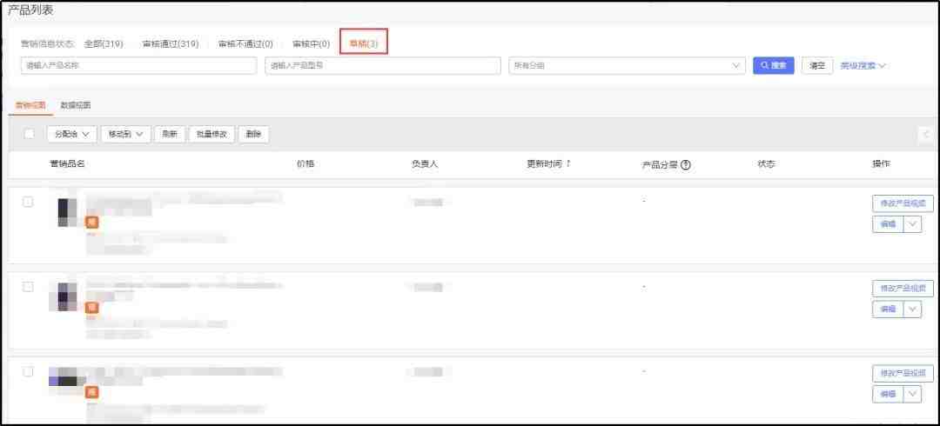Open the 营销视图 tab
Viewport: 940px width, 426px height.
tap(30, 105)
